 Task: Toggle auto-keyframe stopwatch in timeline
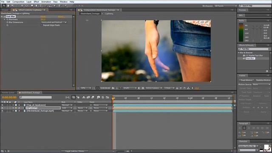click(103, 97)
